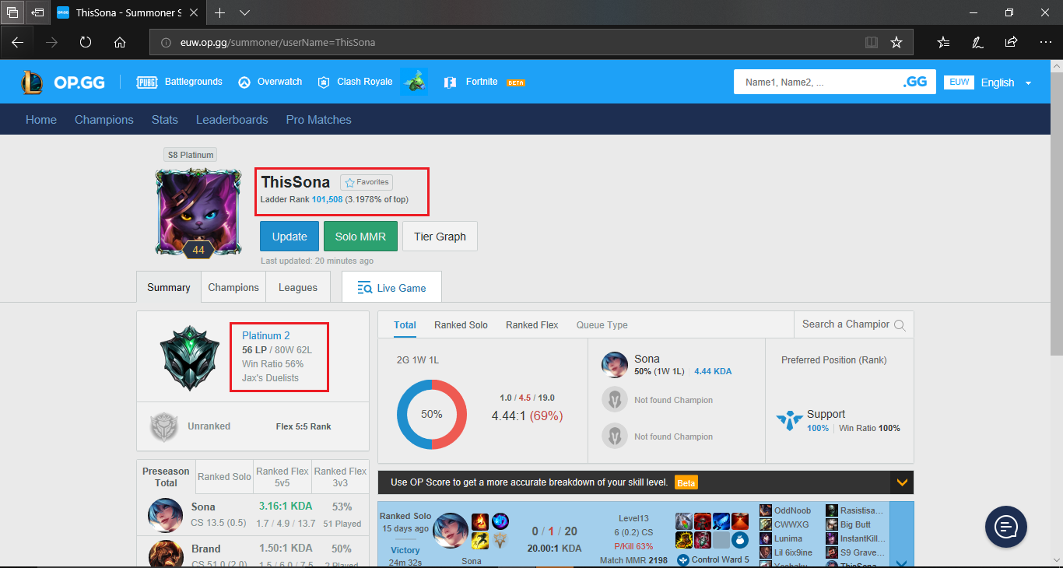This screenshot has width=1063, height=568.
Task: Bookmark page with address bar star
Action: (x=896, y=42)
